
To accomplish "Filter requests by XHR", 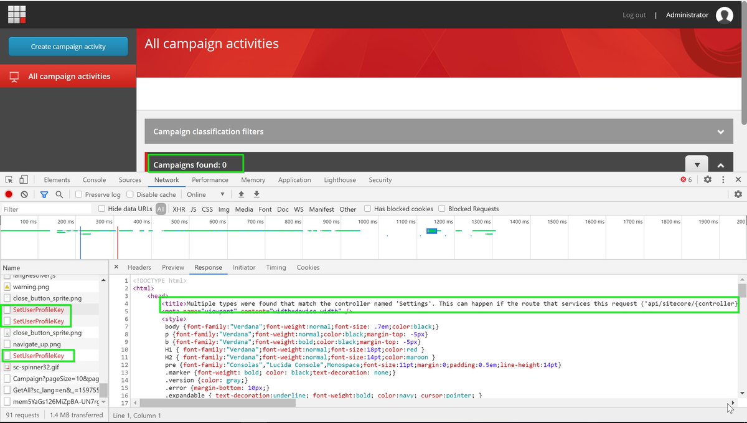I will pyautogui.click(x=179, y=209).
